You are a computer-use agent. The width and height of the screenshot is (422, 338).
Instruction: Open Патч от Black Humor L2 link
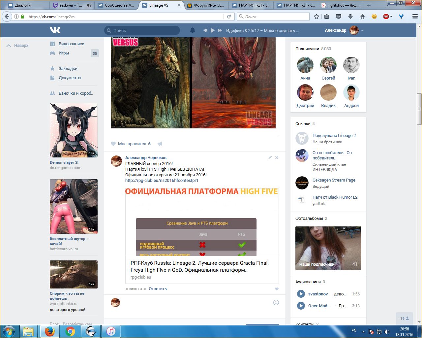pyautogui.click(x=335, y=197)
